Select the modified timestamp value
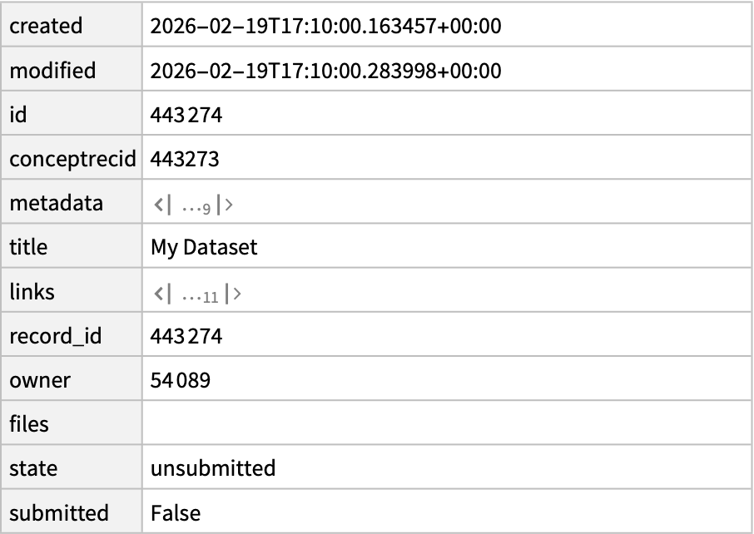The image size is (754, 534). pos(325,71)
